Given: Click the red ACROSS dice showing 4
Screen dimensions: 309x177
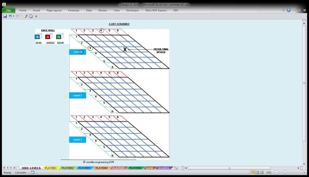Looking at the screenshot, I should click(x=48, y=37).
